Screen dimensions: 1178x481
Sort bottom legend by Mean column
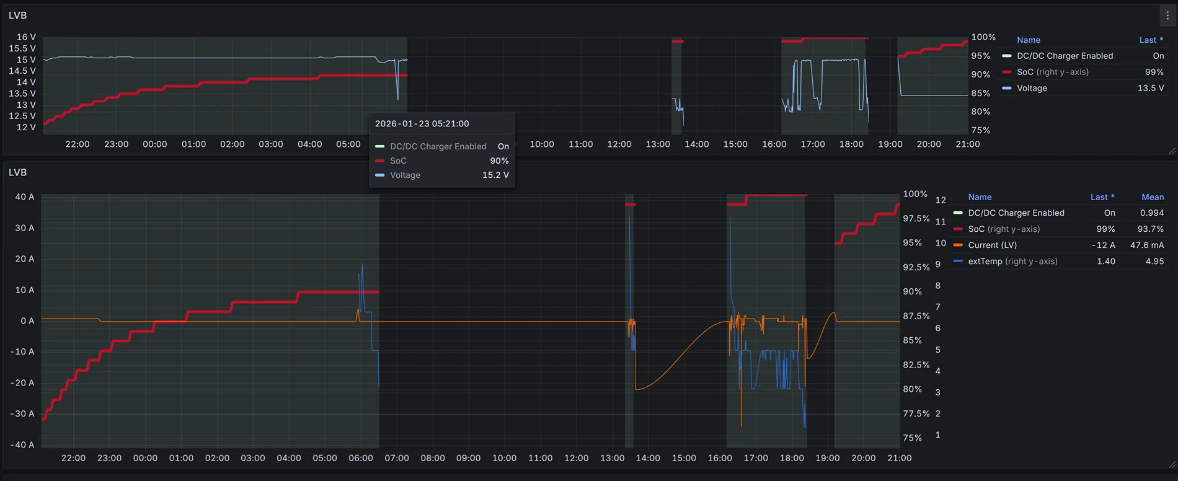click(1153, 197)
